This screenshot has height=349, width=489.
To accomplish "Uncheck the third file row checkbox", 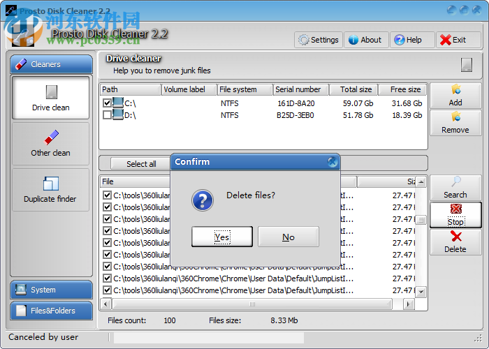I will tap(107, 218).
